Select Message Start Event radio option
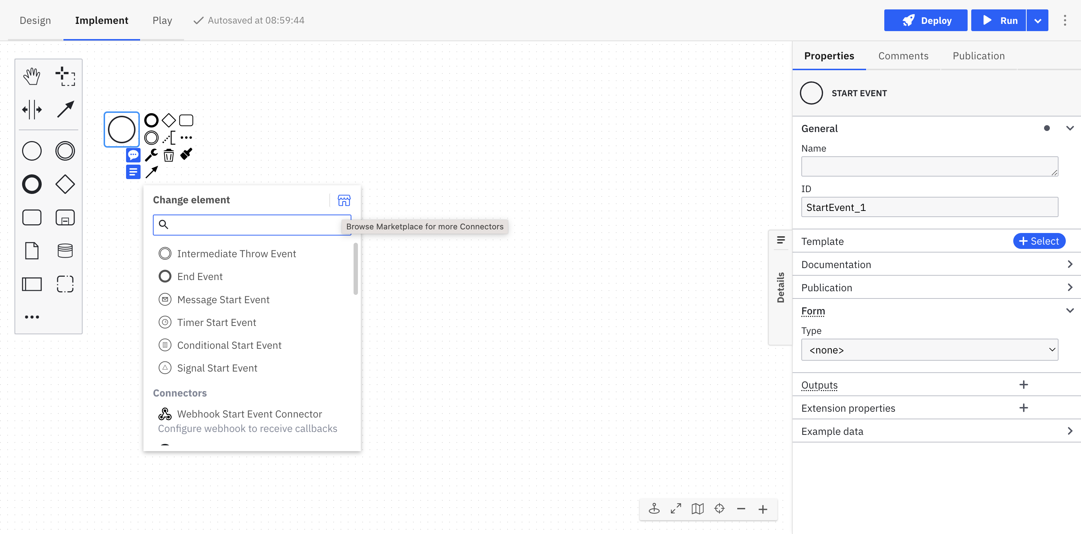The image size is (1081, 534). 165,299
